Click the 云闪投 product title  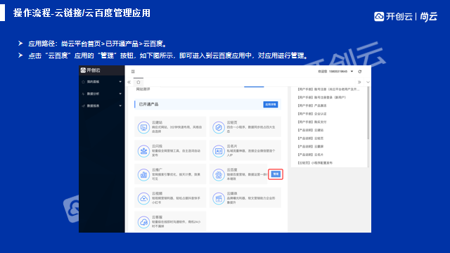pos(157,146)
